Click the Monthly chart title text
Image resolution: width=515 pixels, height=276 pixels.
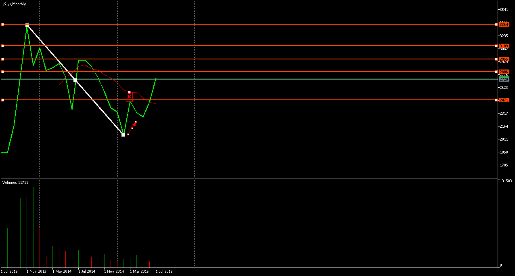click(14, 4)
